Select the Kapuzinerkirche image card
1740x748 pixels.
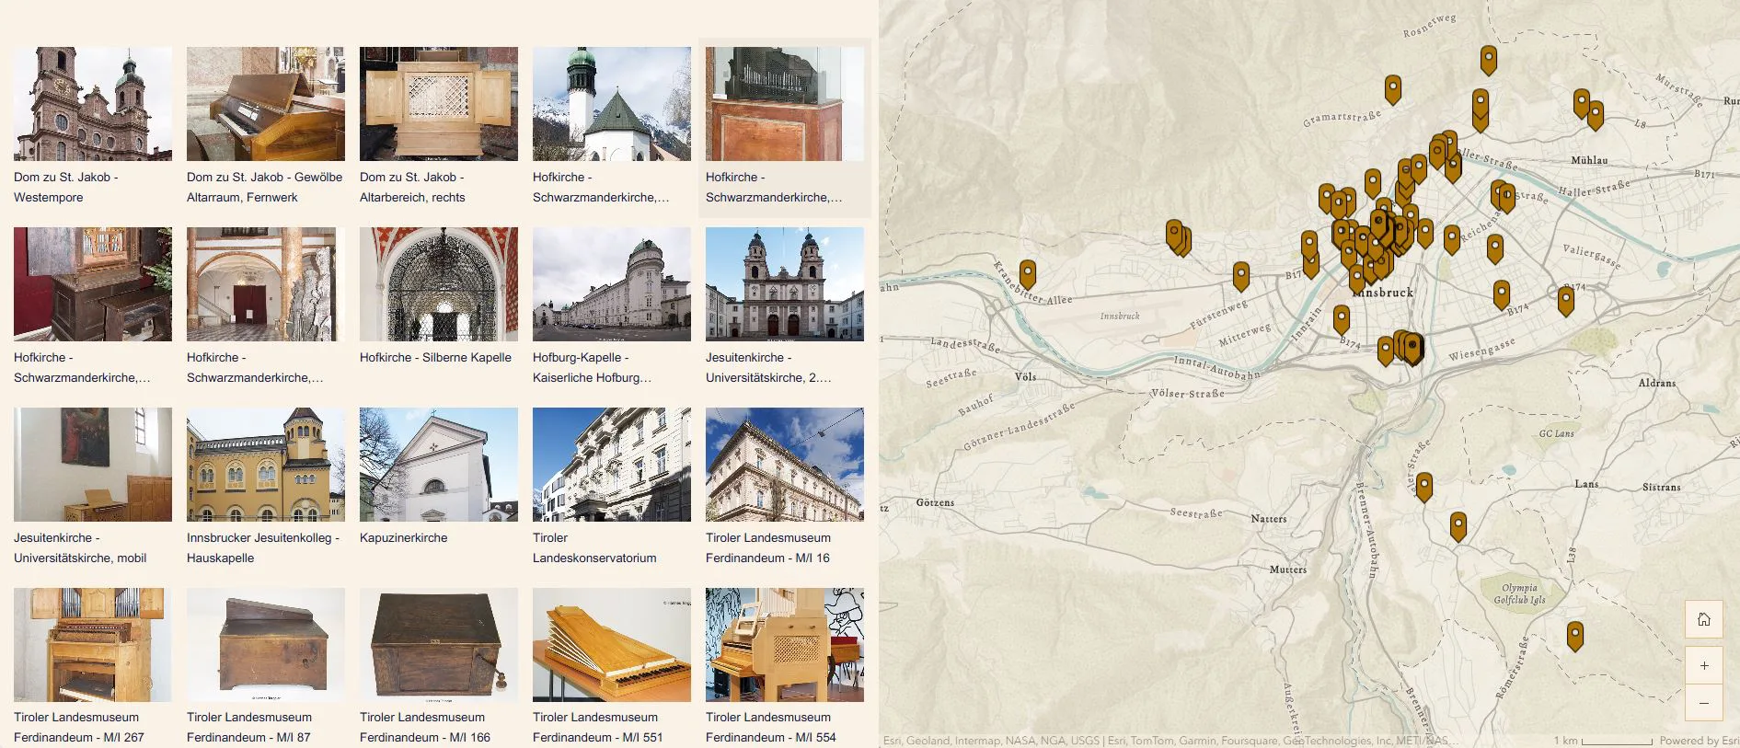coord(438,465)
